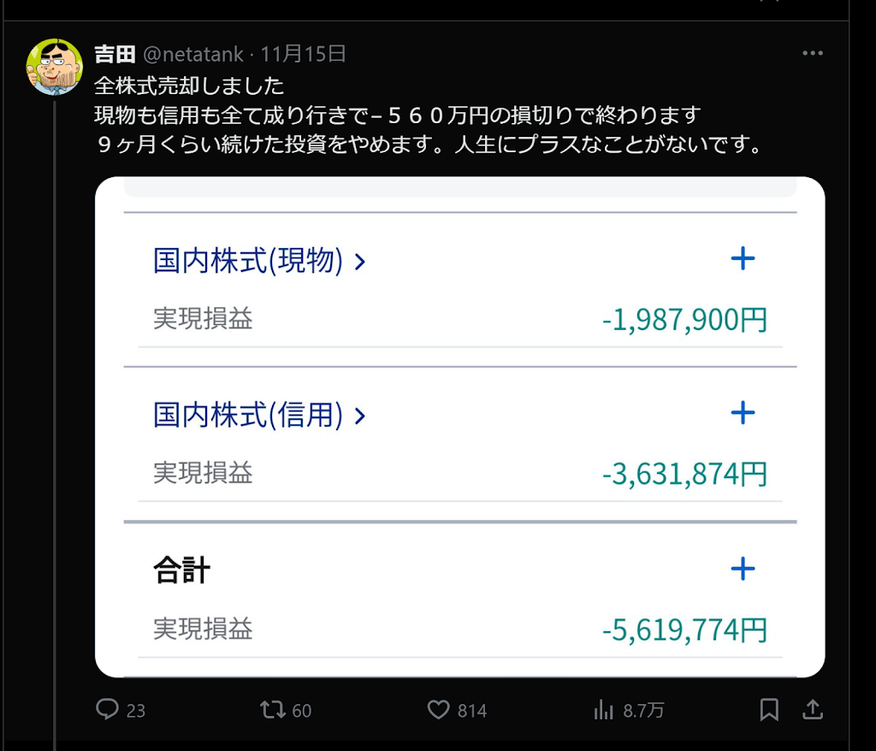Like the tweet with the heart icon
Image resolution: width=876 pixels, height=751 pixels.
tap(439, 709)
